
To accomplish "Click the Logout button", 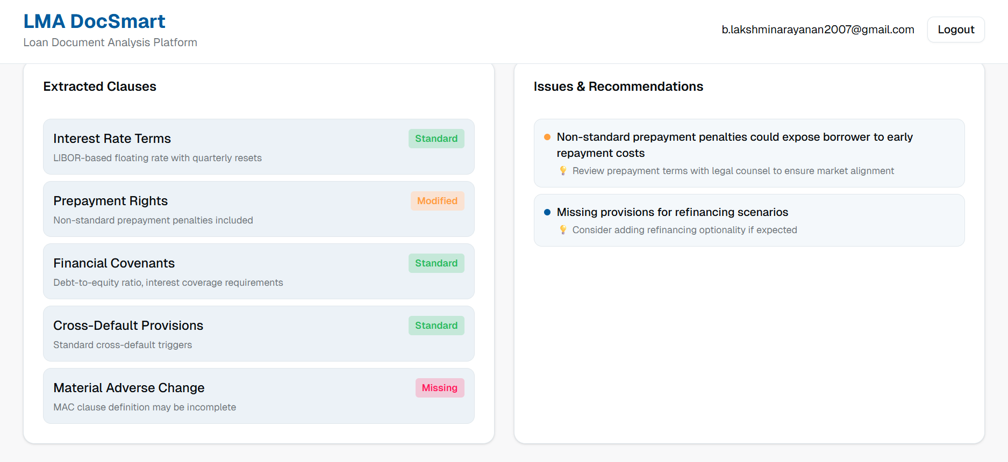I will click(955, 30).
